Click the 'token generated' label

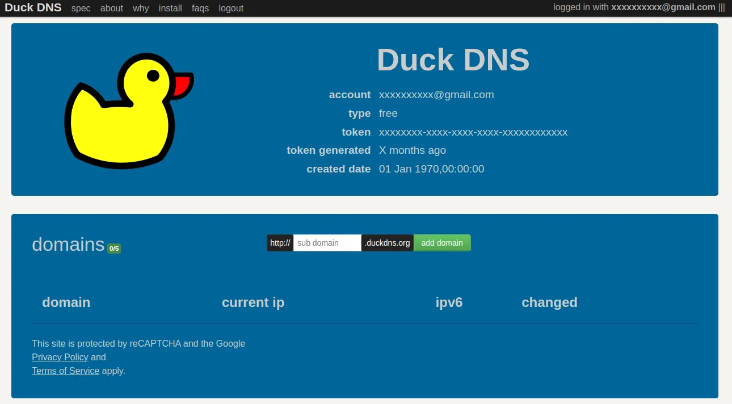pyautogui.click(x=329, y=150)
